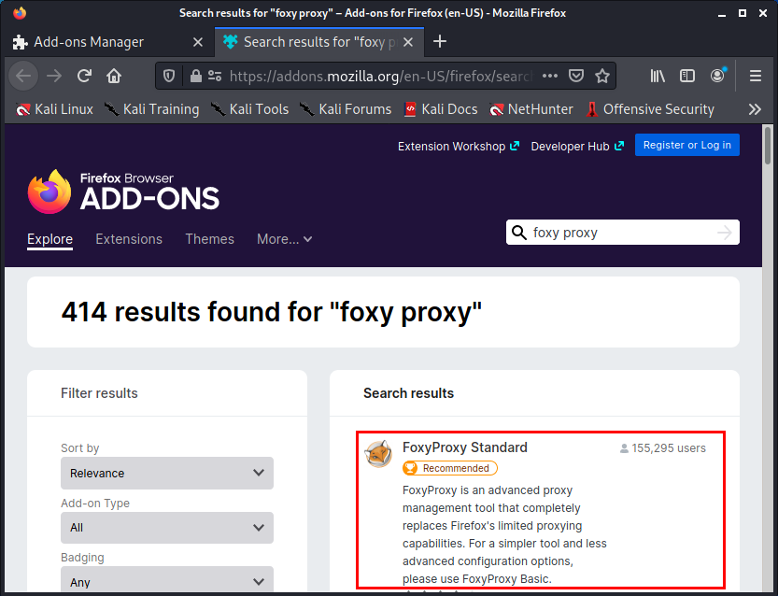Expand the More… dropdown menu
Screen dimensions: 778x596
(284, 239)
